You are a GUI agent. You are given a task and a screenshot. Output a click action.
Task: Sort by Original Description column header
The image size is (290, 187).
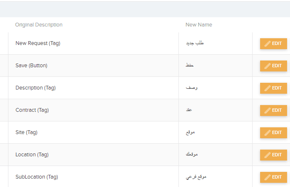[39, 25]
